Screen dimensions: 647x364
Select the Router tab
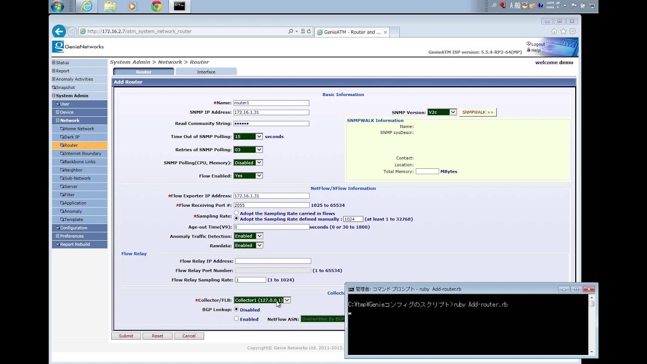click(x=144, y=72)
